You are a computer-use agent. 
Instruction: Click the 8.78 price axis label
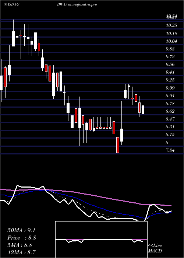(170, 103)
